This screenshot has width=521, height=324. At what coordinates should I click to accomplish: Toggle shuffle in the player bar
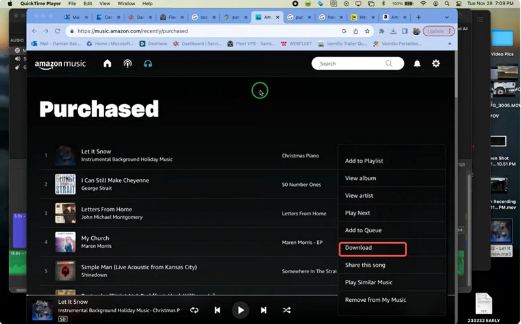287,310
